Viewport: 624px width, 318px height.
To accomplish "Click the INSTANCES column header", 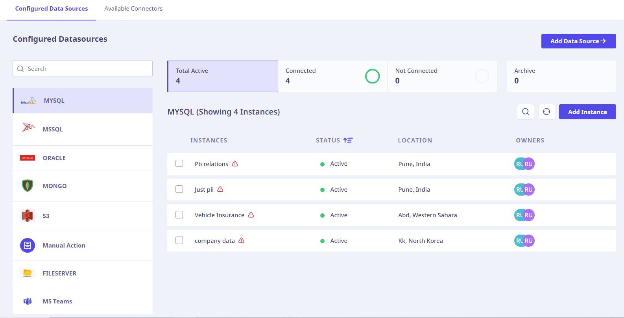I will click(209, 140).
